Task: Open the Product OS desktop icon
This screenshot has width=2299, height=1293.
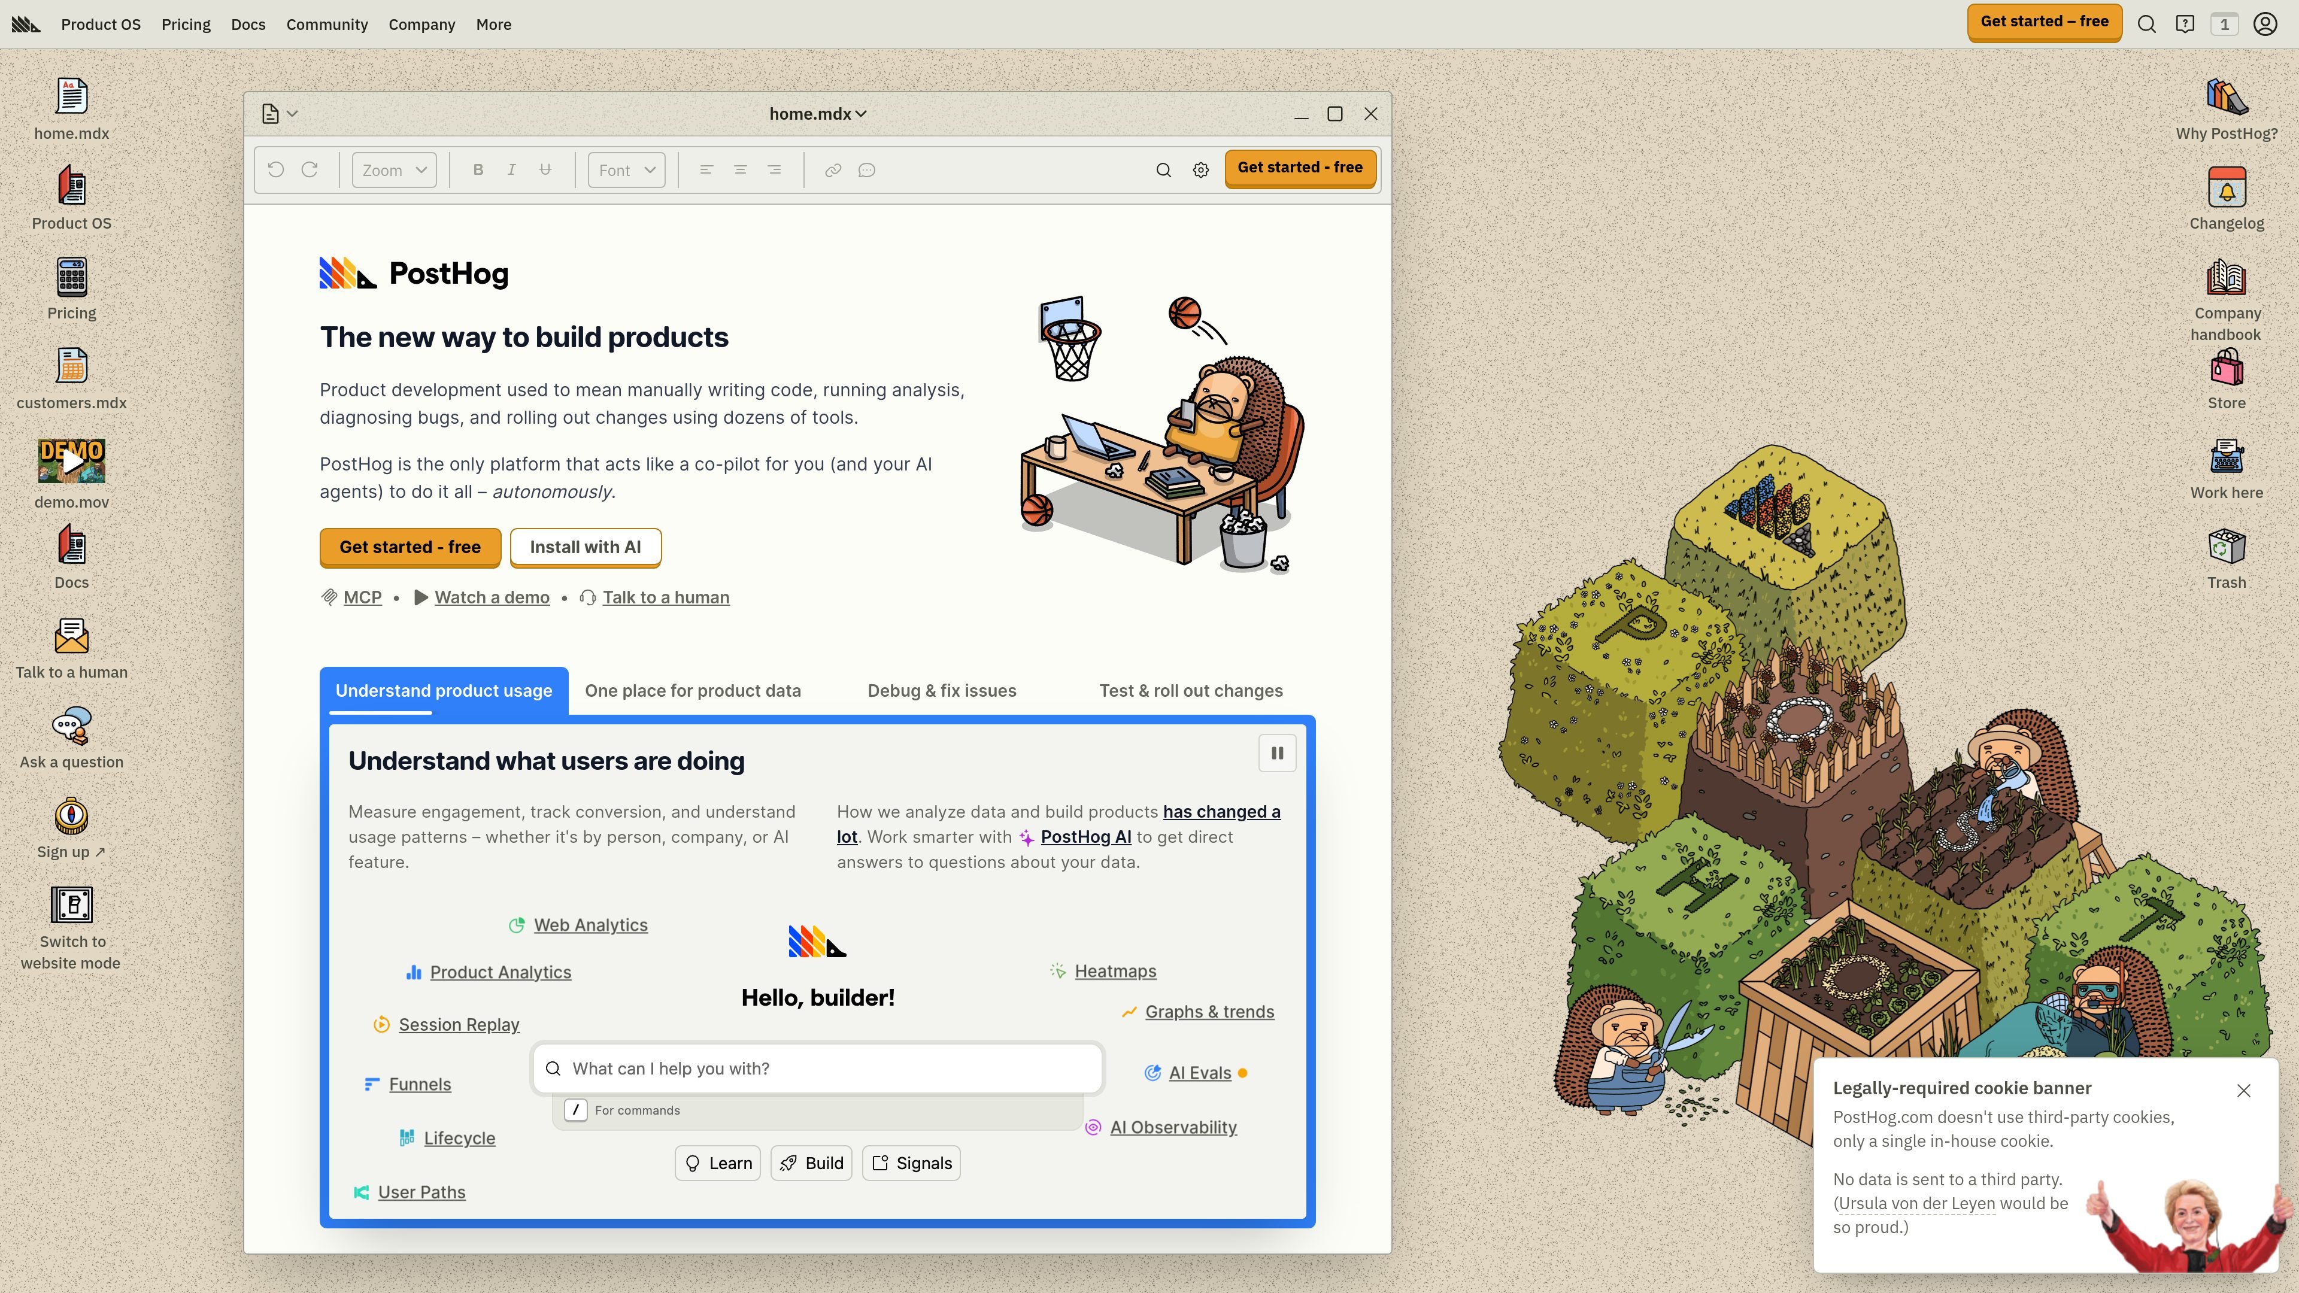Action: (71, 186)
